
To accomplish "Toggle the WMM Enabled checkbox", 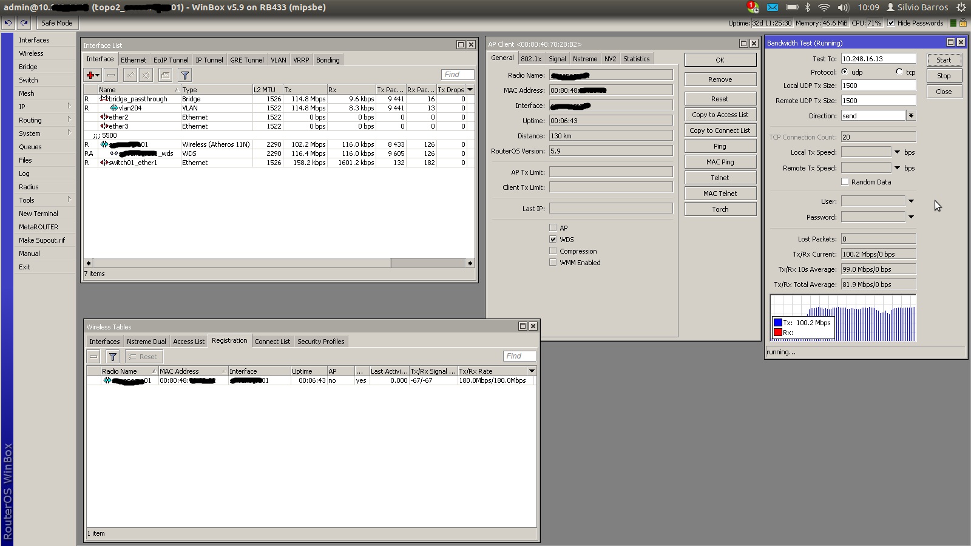I will point(553,262).
